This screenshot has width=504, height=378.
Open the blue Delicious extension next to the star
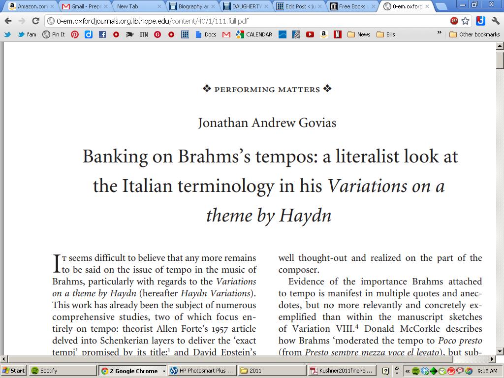coord(480,21)
